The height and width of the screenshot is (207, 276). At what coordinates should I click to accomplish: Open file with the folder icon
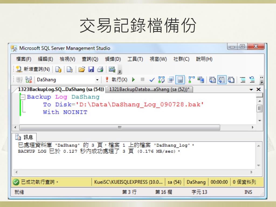pos(81,69)
